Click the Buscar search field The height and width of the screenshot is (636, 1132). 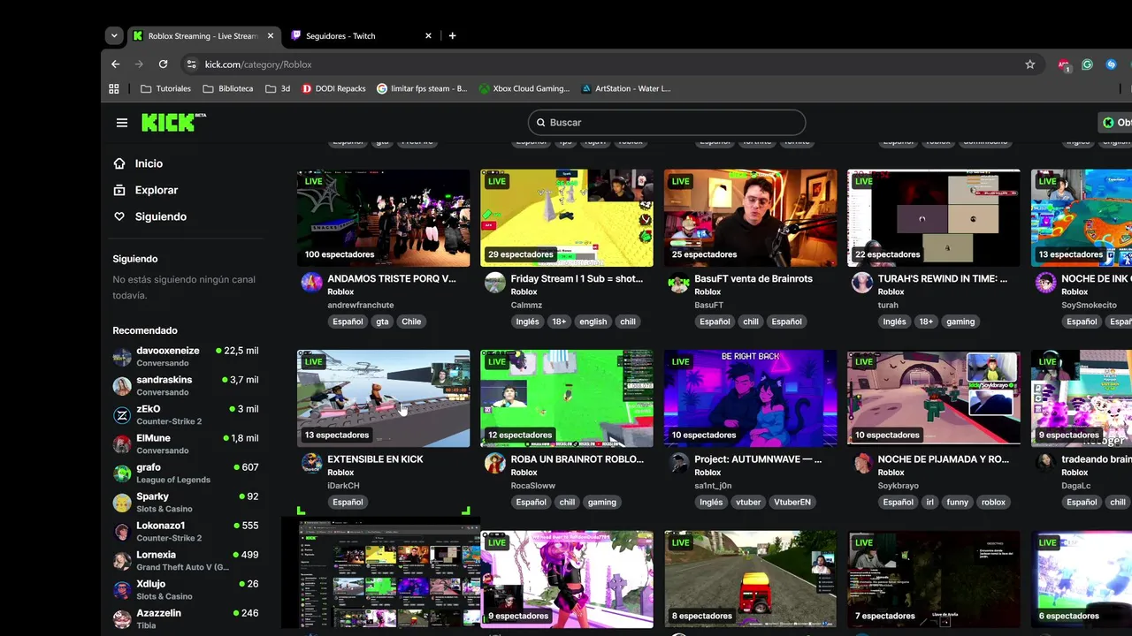667,122
